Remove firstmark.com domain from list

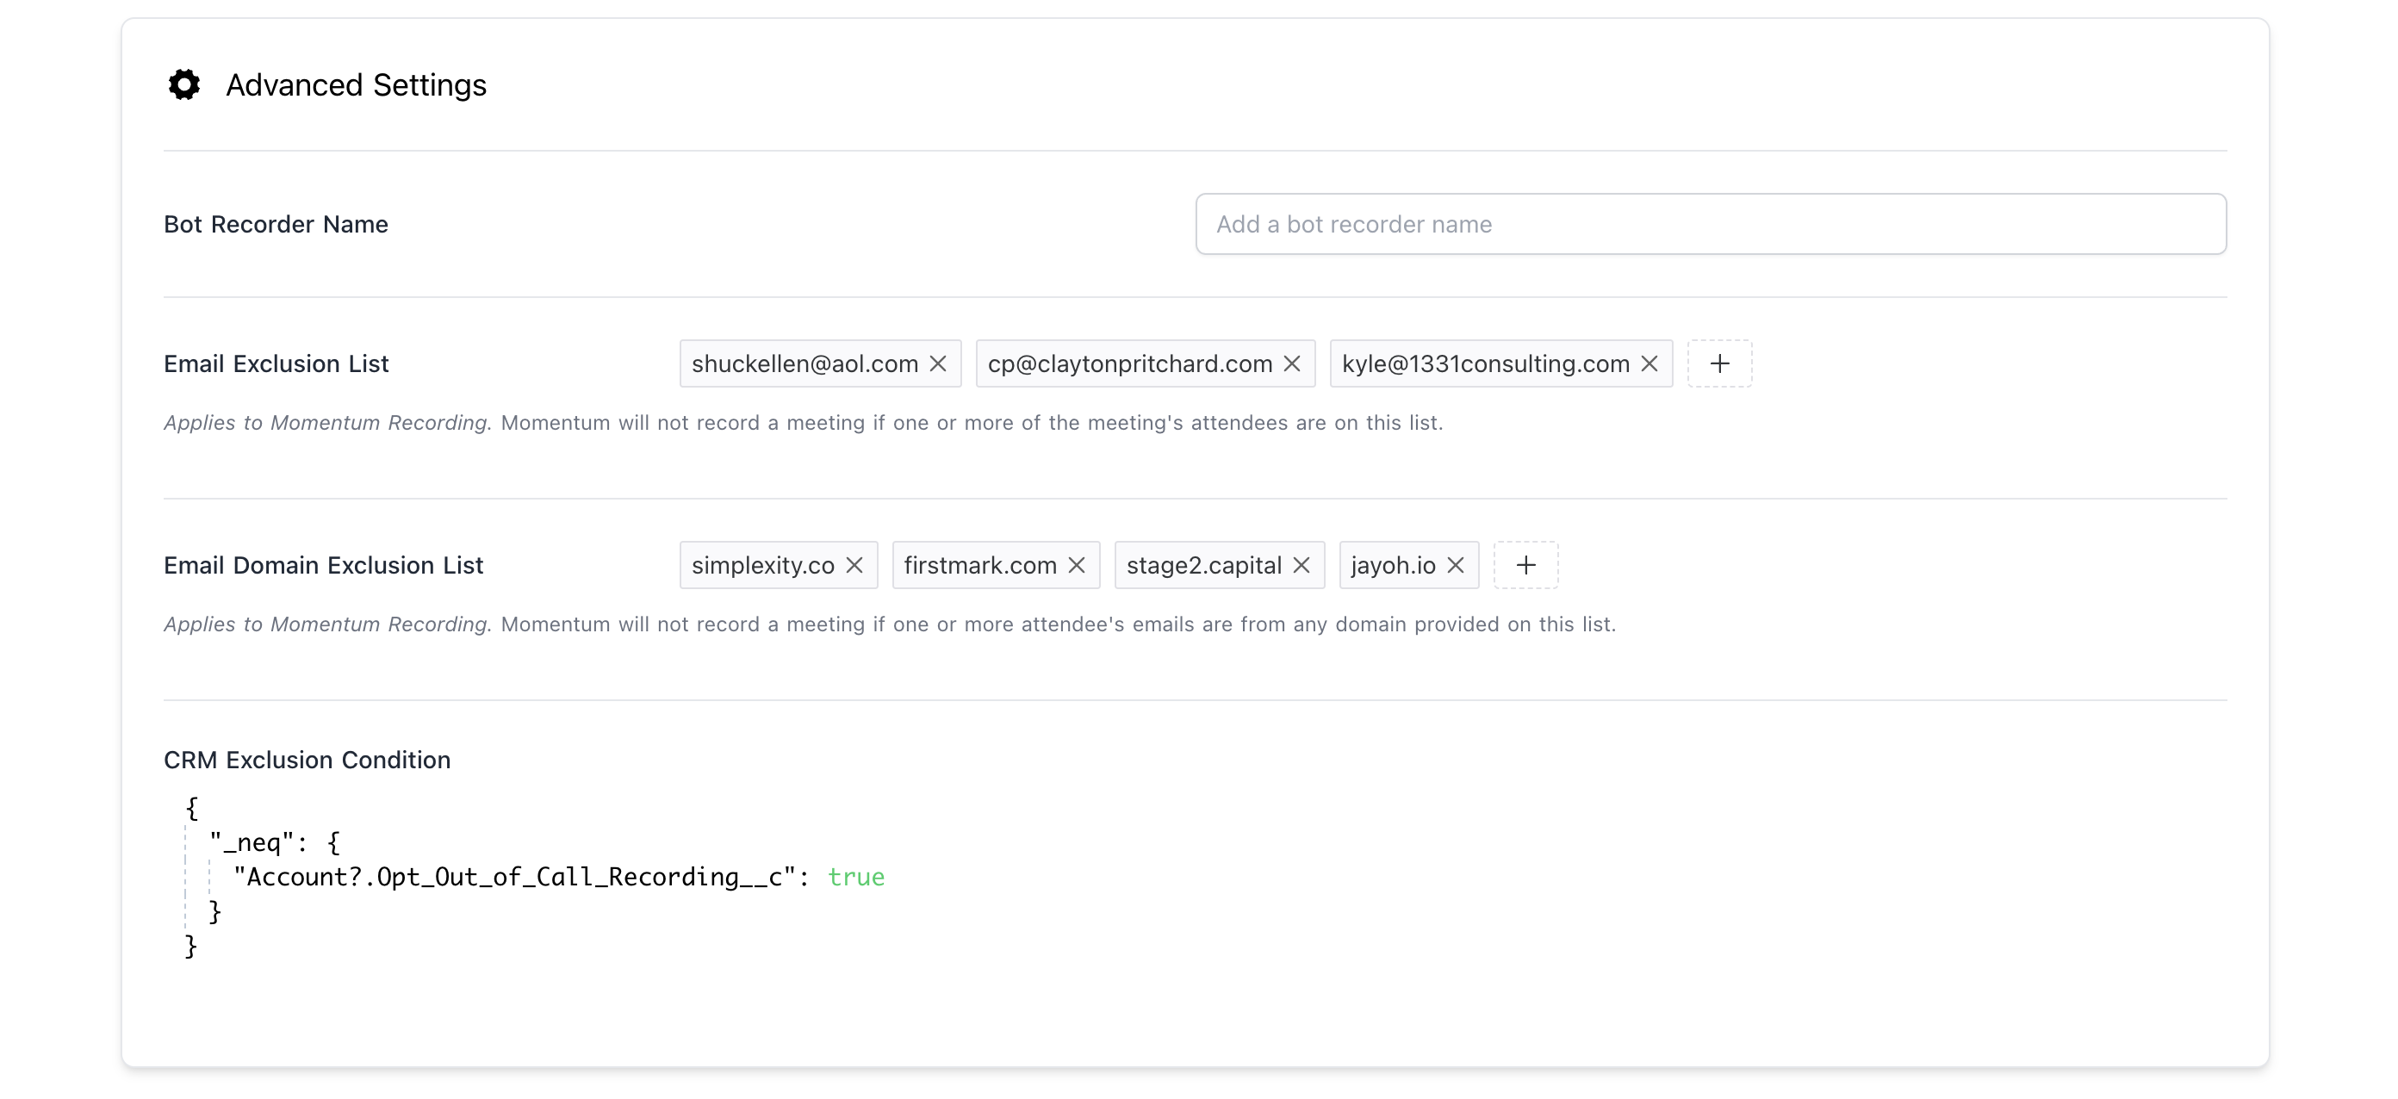(1077, 565)
